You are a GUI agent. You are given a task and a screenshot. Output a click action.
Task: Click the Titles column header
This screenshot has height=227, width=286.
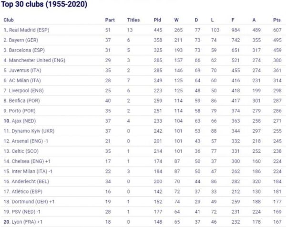coord(133,20)
